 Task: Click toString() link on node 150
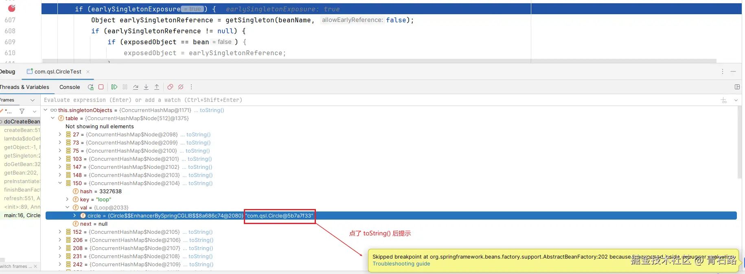tap(200, 183)
